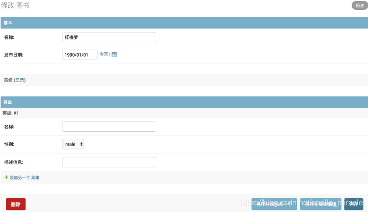Click the green plus add-hero icon
This screenshot has height=212, width=368.
(6, 177)
